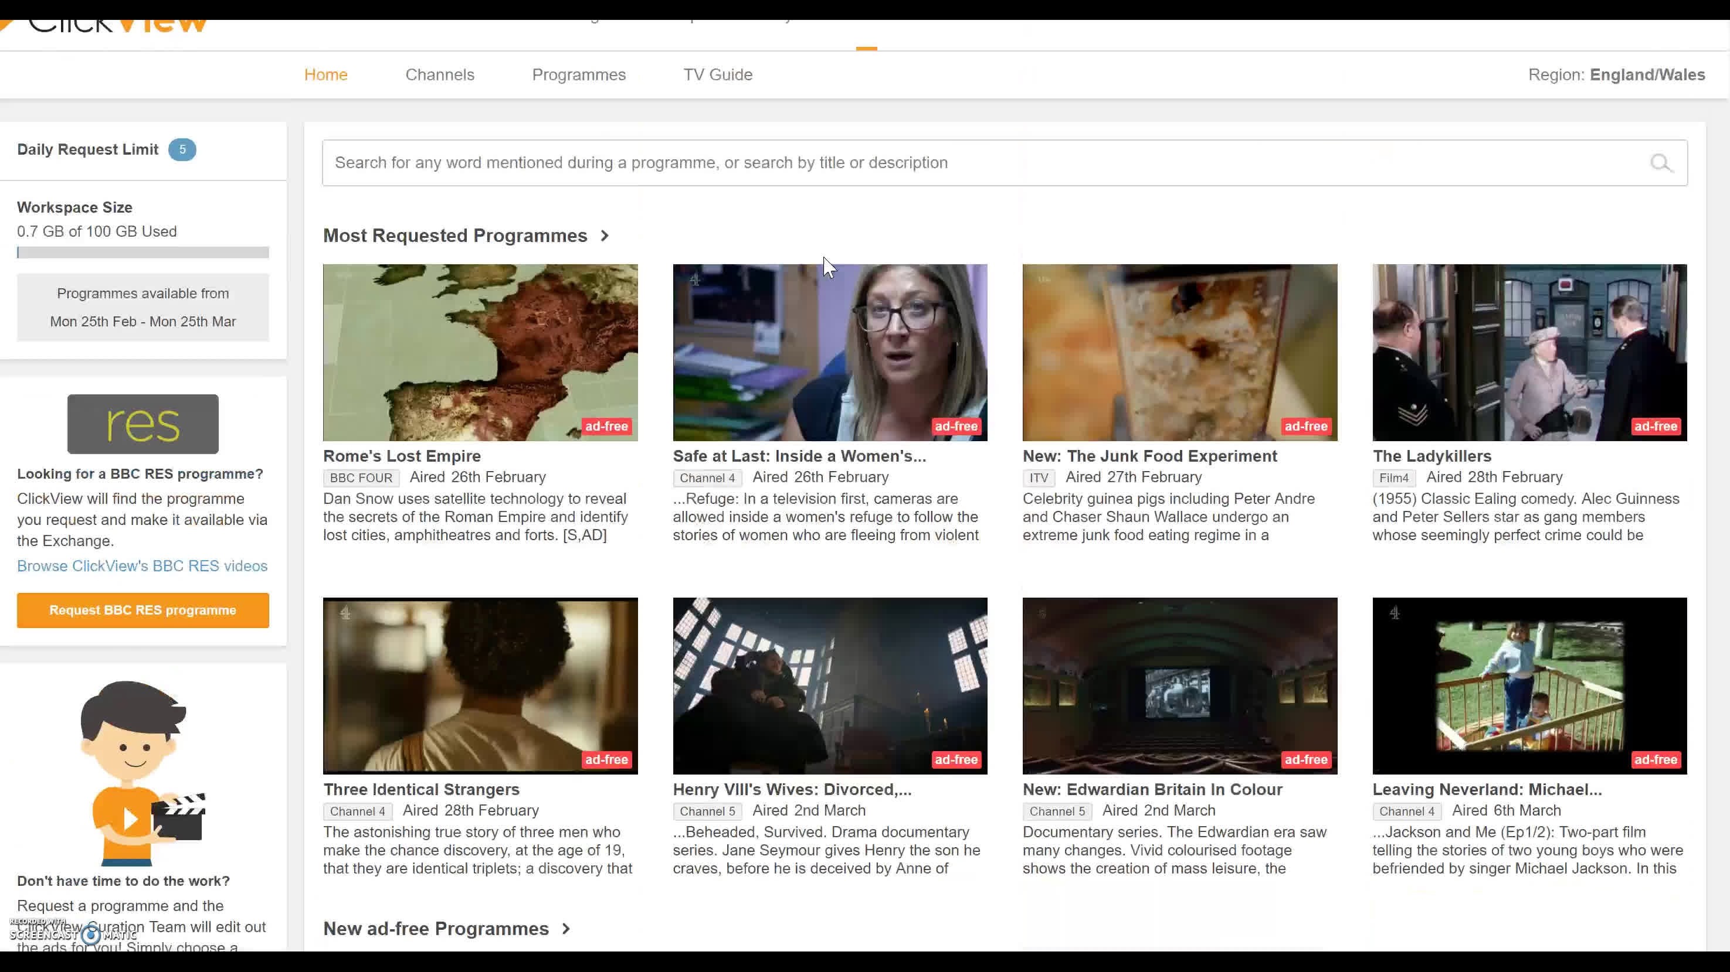Click the ad-free badge on Safe at Last
The height and width of the screenshot is (972, 1730).
point(956,427)
